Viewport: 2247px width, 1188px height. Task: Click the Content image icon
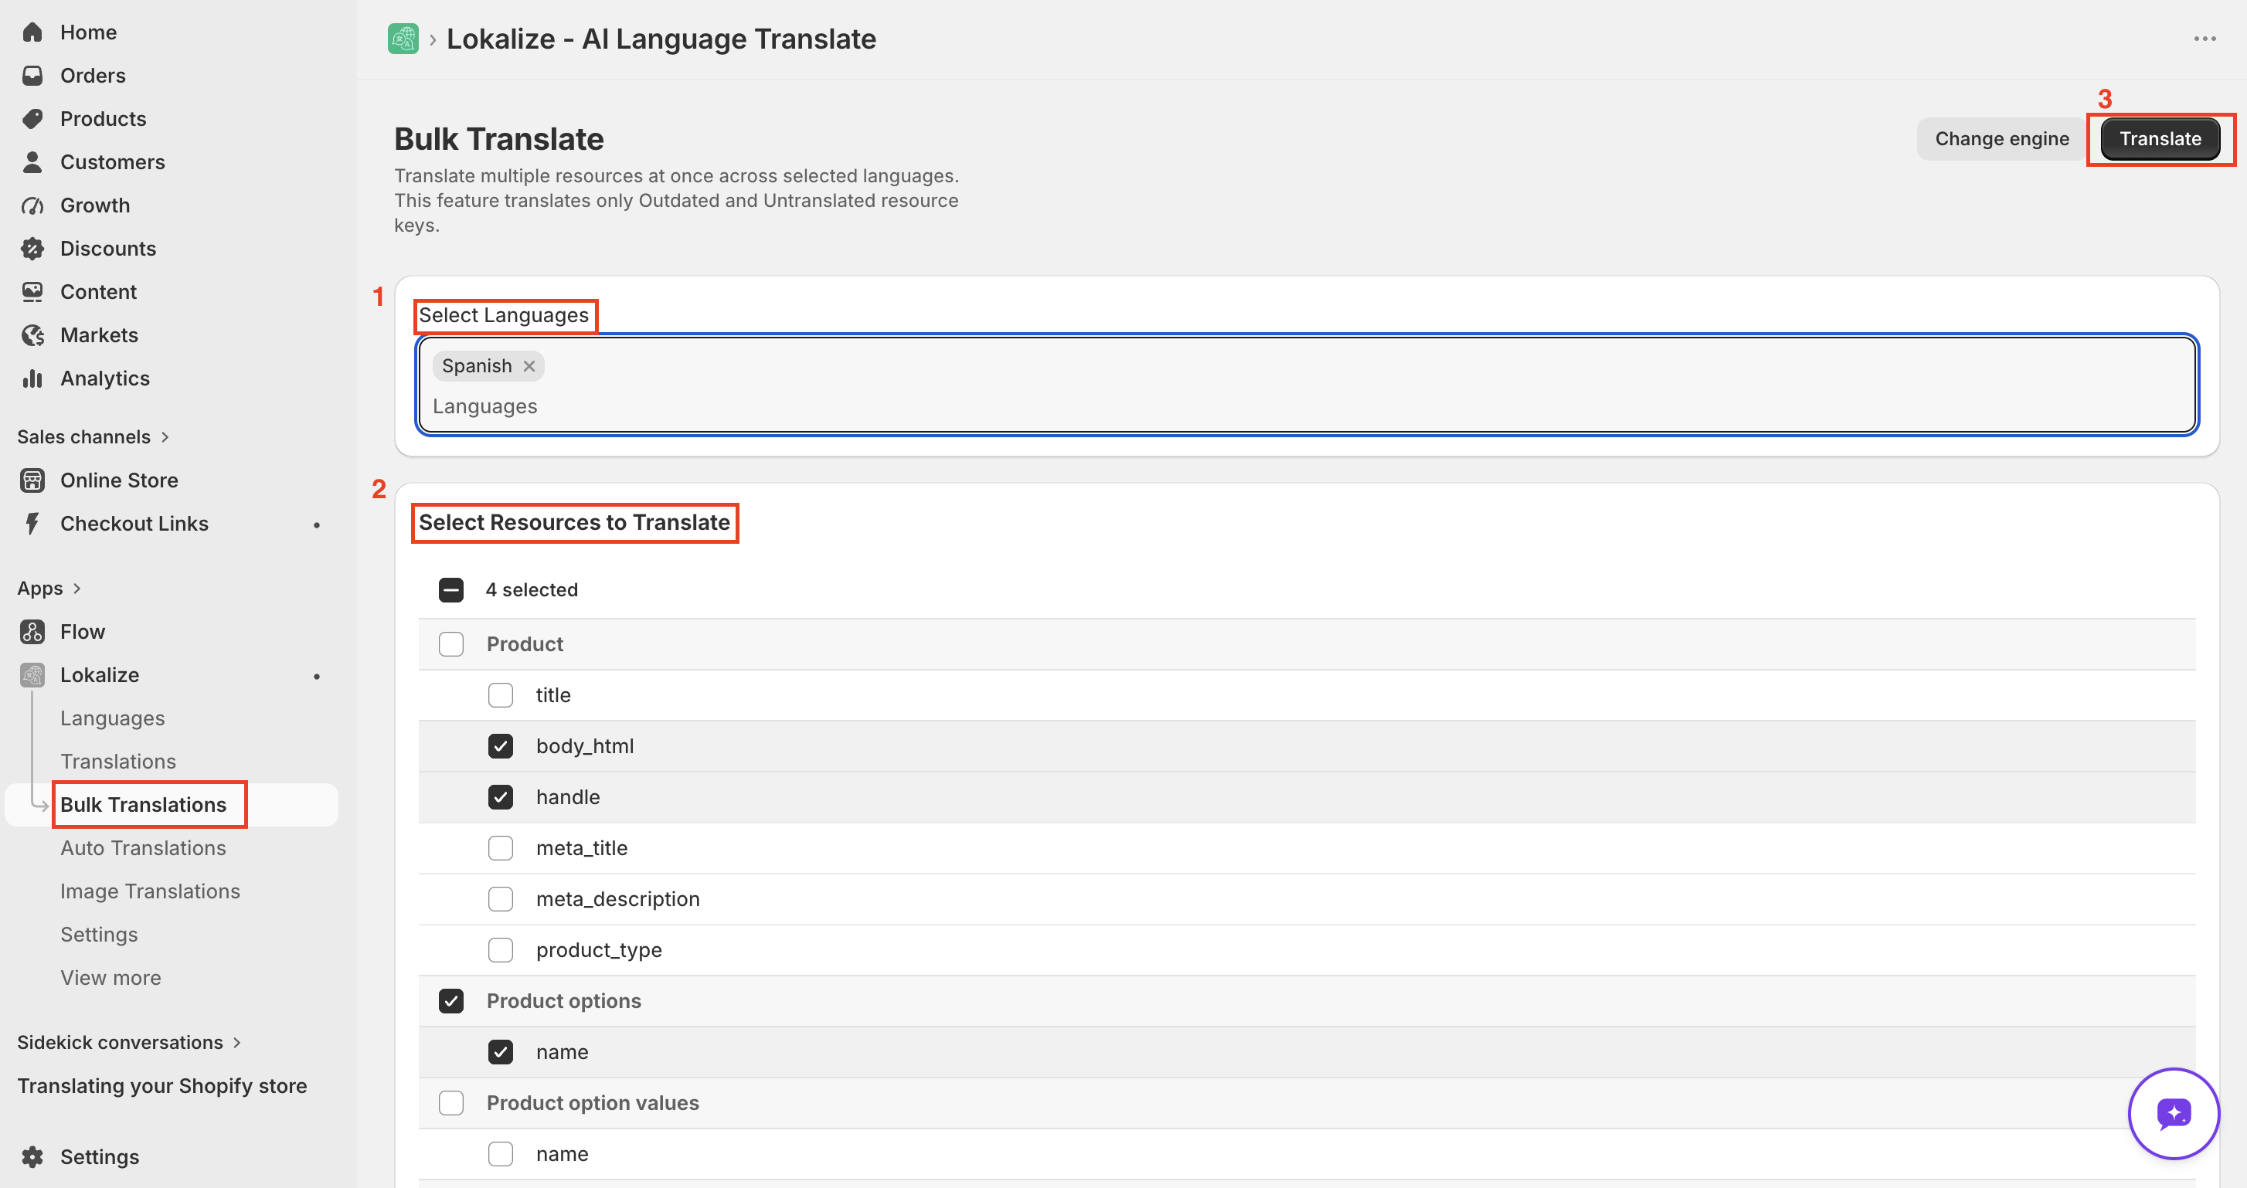click(x=32, y=292)
